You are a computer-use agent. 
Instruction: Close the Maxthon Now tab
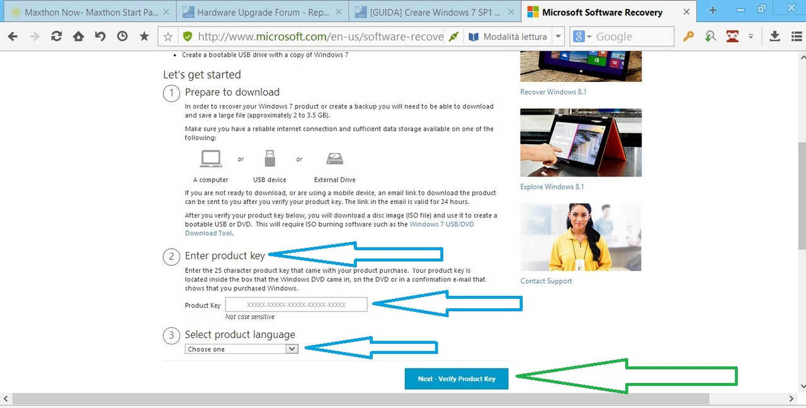pyautogui.click(x=167, y=12)
